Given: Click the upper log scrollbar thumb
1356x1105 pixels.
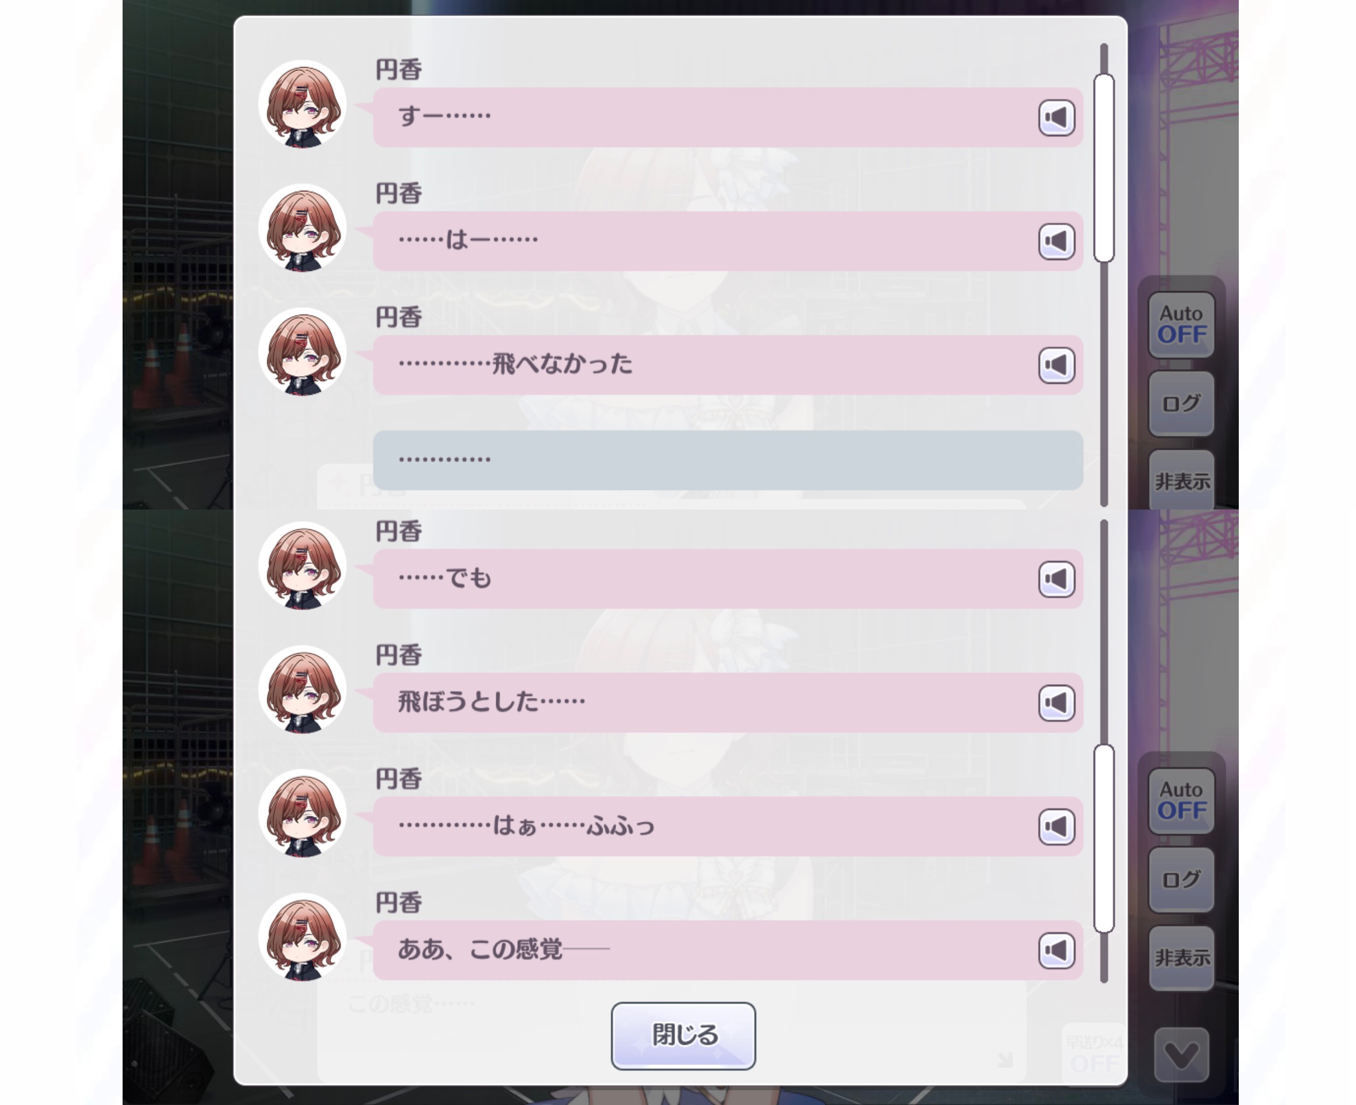Looking at the screenshot, I should (x=1104, y=168).
